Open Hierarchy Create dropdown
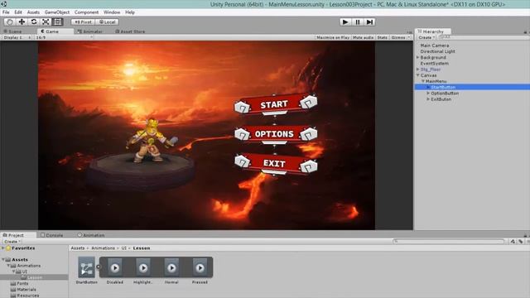Viewport: 530px width, 298px height. click(x=426, y=37)
